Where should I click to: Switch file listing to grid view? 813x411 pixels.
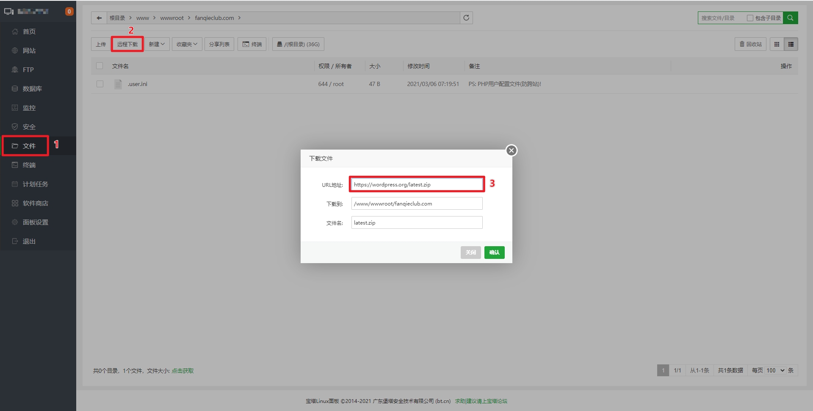coord(777,44)
